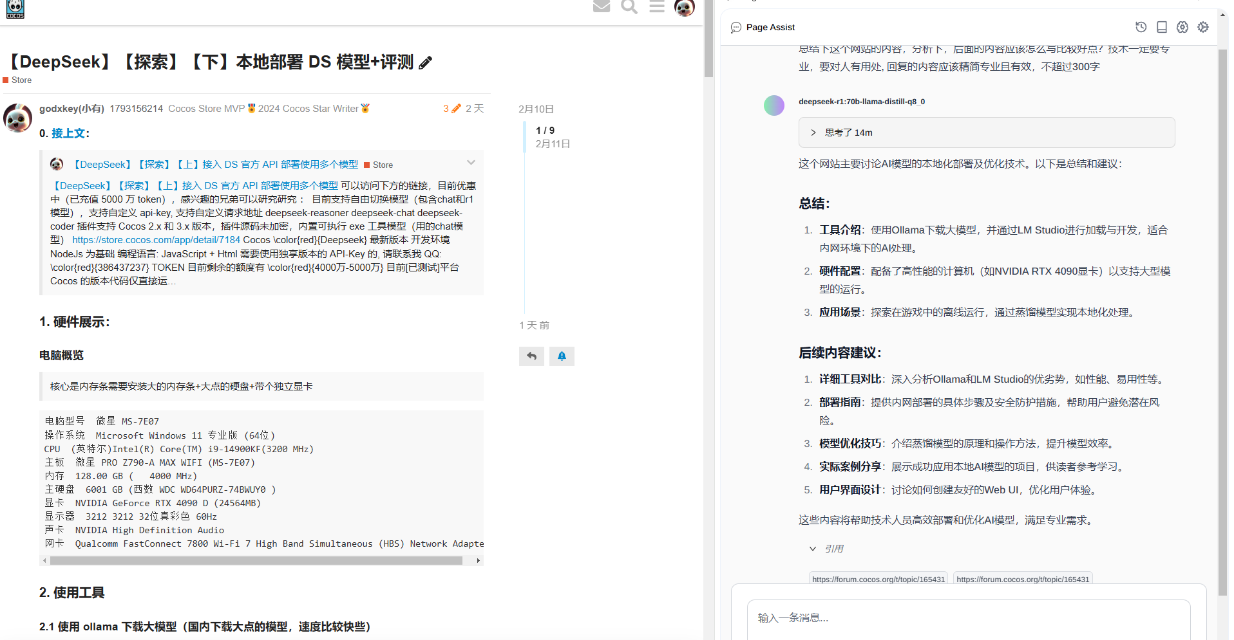Click the '主硬盘 6001 GB' code line
This screenshot has width=1234, height=640.
[160, 489]
